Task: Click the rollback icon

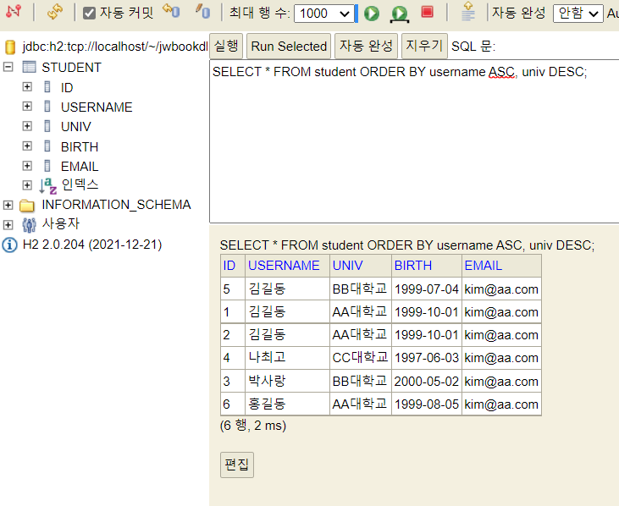Action: tap(171, 11)
